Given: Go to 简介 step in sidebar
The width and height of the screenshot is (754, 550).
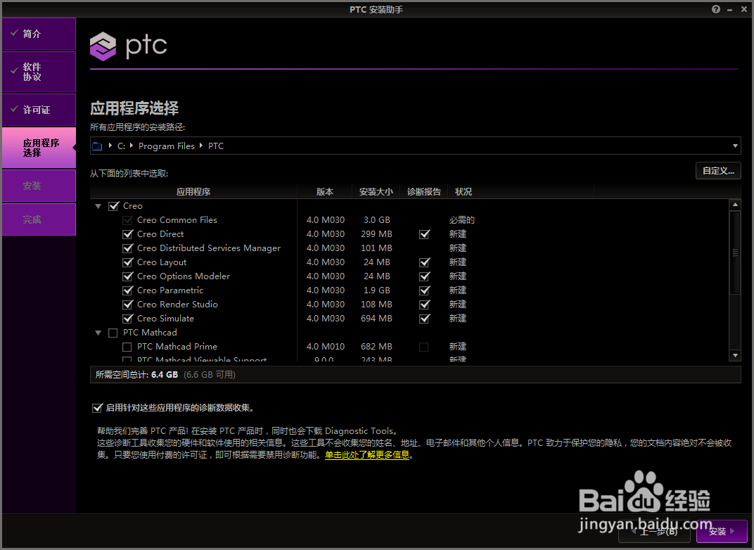Looking at the screenshot, I should [39, 34].
